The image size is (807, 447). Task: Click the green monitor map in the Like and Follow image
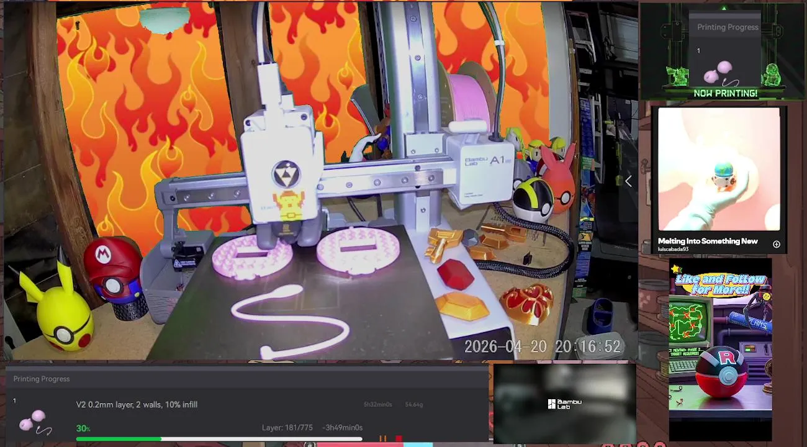point(688,320)
